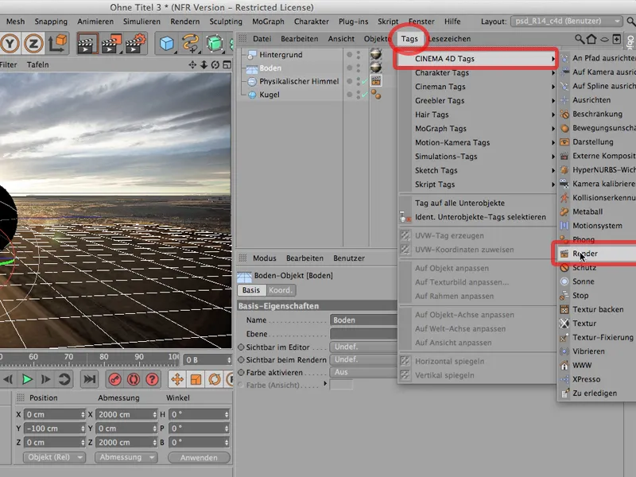Toggle green checkmark of Physikalischer Himmel
This screenshot has width=636, height=477.
pos(365,82)
